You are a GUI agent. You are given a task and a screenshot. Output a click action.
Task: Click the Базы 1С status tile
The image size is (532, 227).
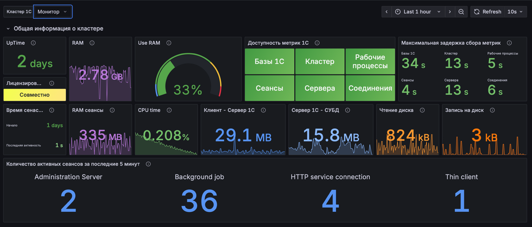click(x=269, y=62)
